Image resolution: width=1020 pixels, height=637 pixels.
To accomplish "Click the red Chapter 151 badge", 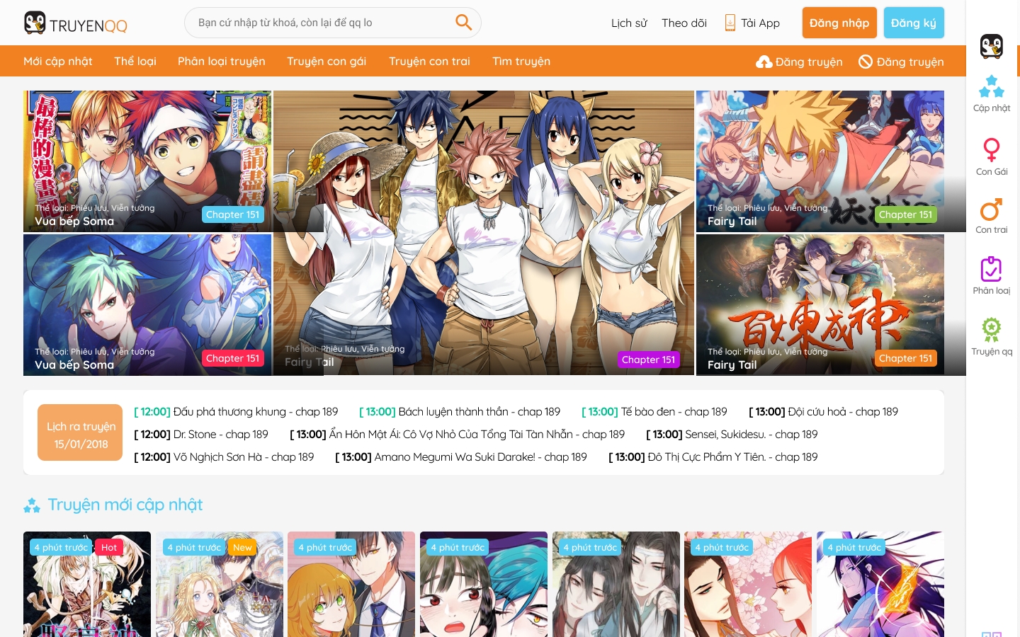I will (x=233, y=358).
